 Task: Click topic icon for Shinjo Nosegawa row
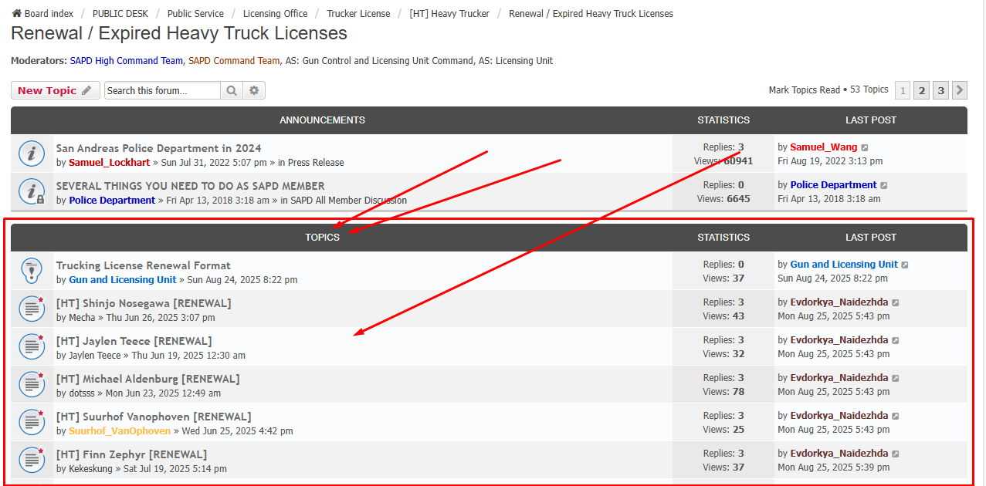point(31,309)
